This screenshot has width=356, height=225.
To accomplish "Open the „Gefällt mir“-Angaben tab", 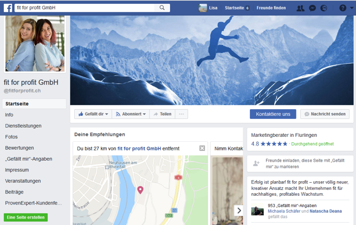I will point(29,159).
